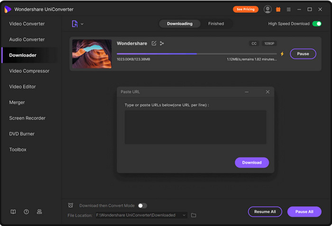The image size is (332, 226).
Task: Open Merger in the sidebar
Action: (x=17, y=102)
